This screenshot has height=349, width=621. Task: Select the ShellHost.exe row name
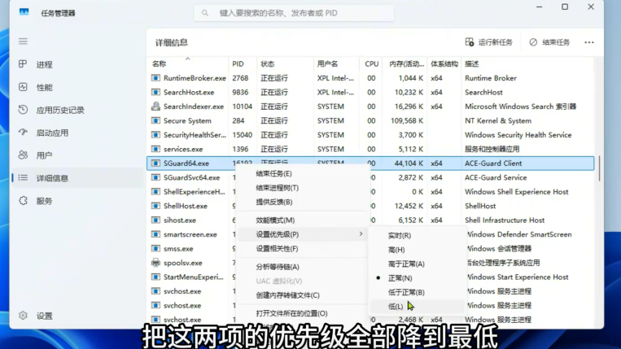coord(186,206)
